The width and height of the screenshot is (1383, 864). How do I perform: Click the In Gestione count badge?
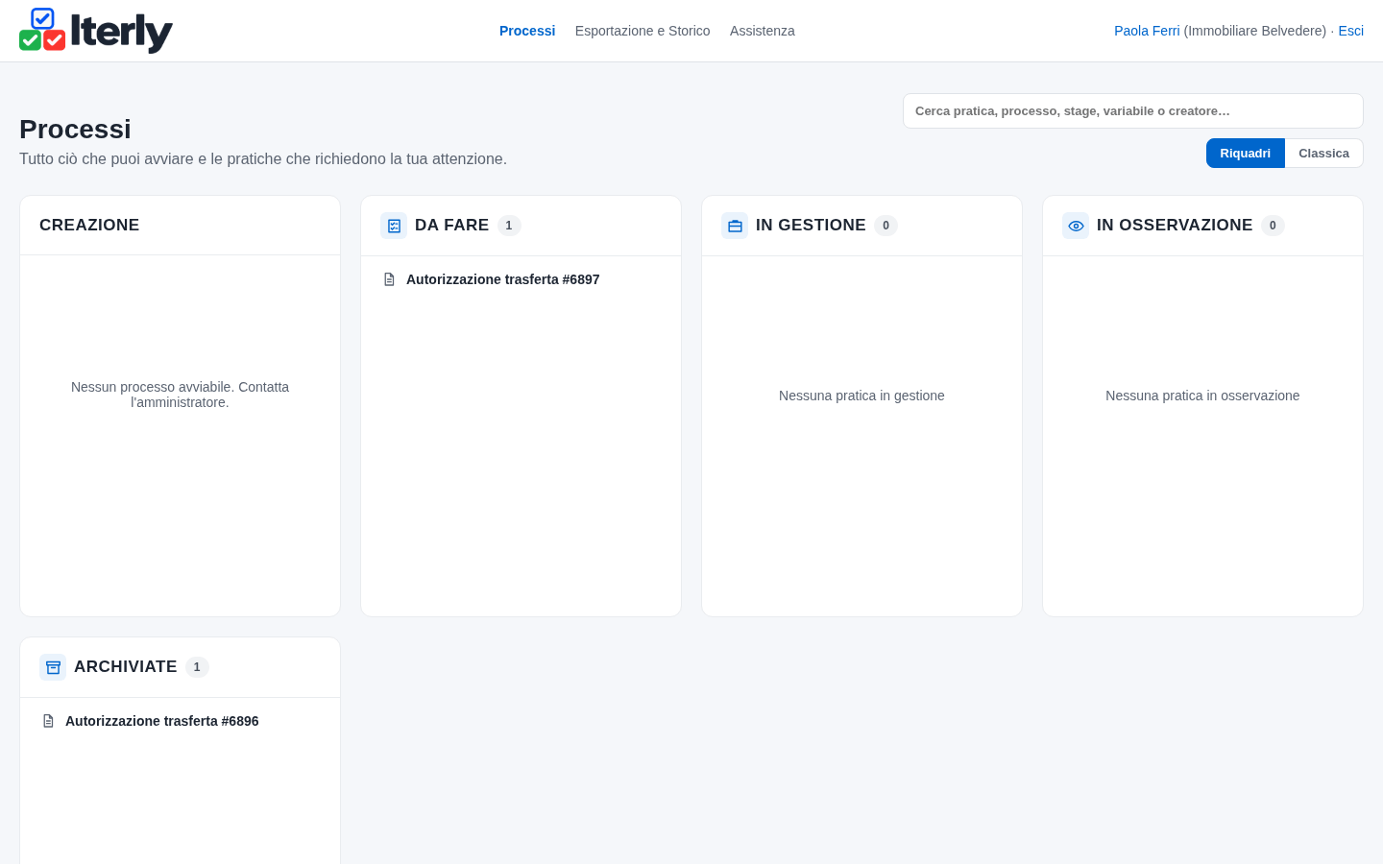[x=886, y=226]
